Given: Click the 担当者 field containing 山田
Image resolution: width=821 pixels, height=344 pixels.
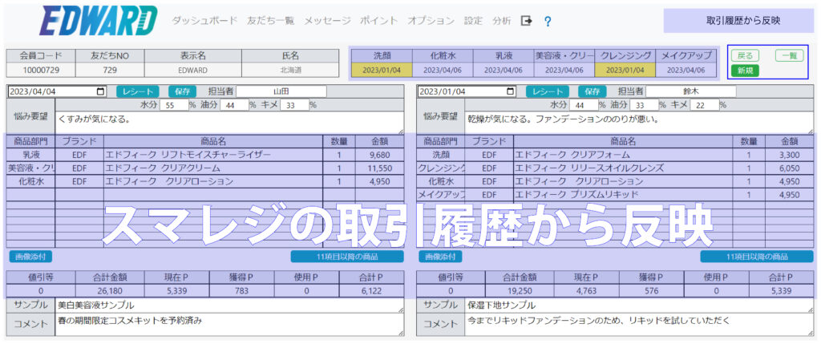Looking at the screenshot, I should [x=281, y=91].
